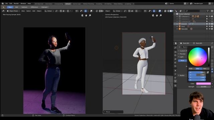Open the Object Mode dropdown in left viewport

[13, 11]
